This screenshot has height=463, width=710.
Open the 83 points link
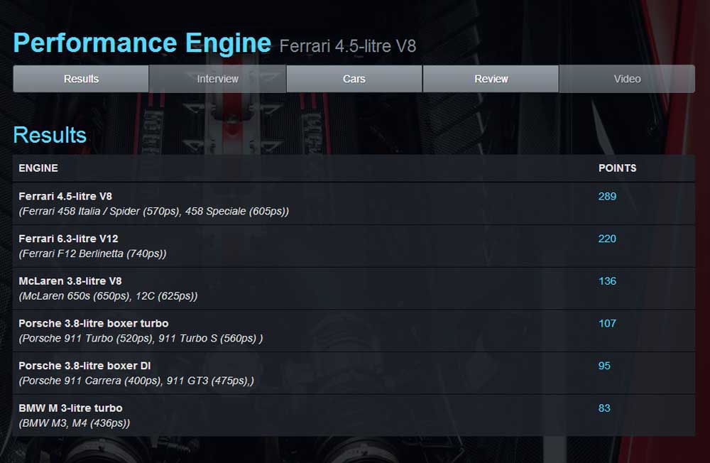coord(604,408)
